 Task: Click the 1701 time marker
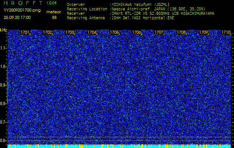coord(25,32)
